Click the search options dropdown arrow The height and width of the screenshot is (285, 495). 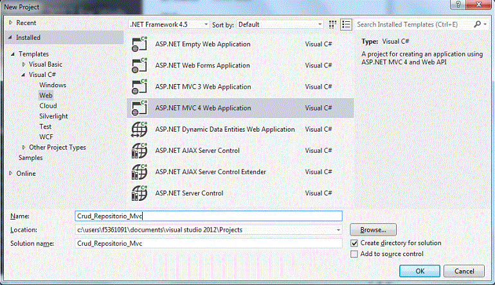485,24
